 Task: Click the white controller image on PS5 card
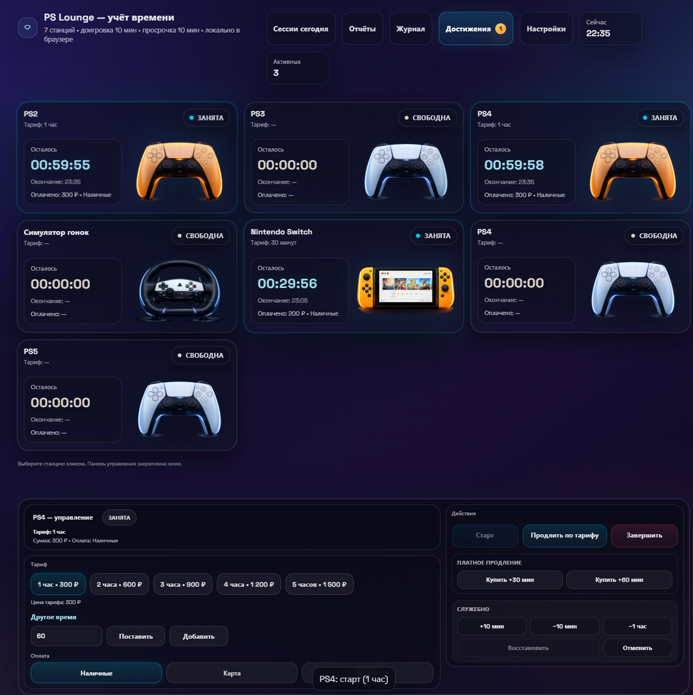(x=180, y=409)
